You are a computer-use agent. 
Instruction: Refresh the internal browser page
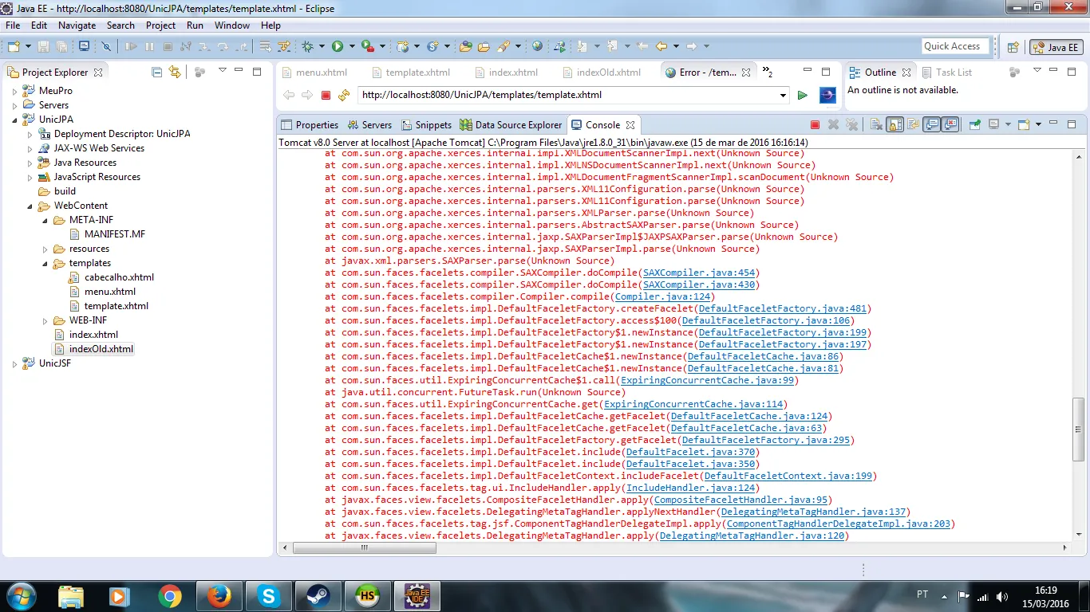pyautogui.click(x=344, y=96)
